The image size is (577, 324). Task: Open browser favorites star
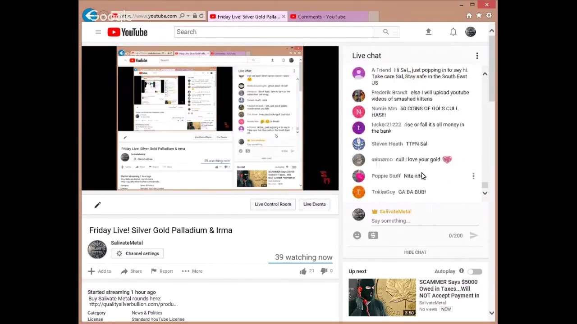point(479,16)
